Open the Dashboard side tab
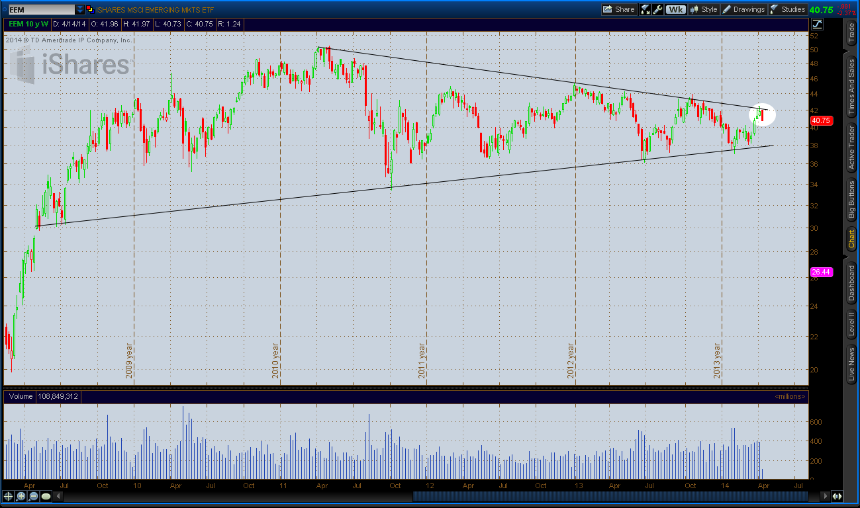This screenshot has height=508, width=860. 851,282
